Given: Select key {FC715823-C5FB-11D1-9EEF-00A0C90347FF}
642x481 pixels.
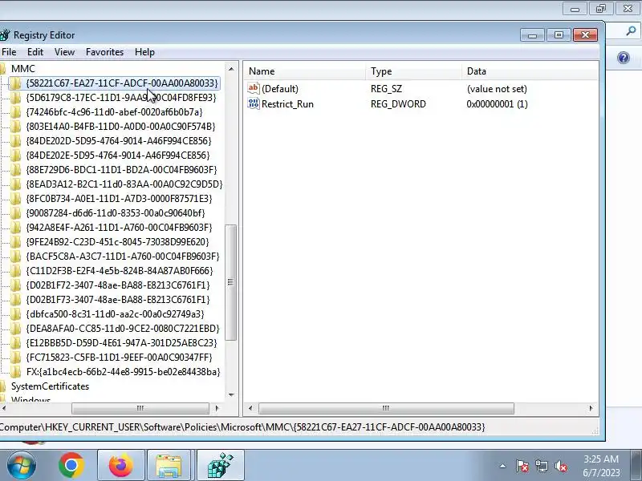Looking at the screenshot, I should point(119,357).
